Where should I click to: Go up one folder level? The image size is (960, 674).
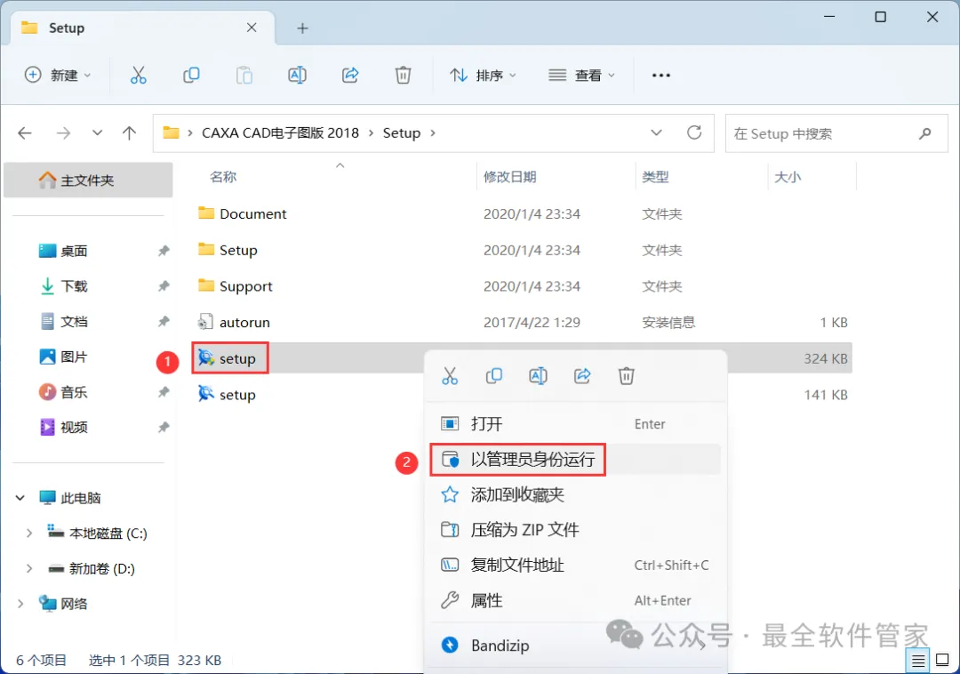[129, 132]
